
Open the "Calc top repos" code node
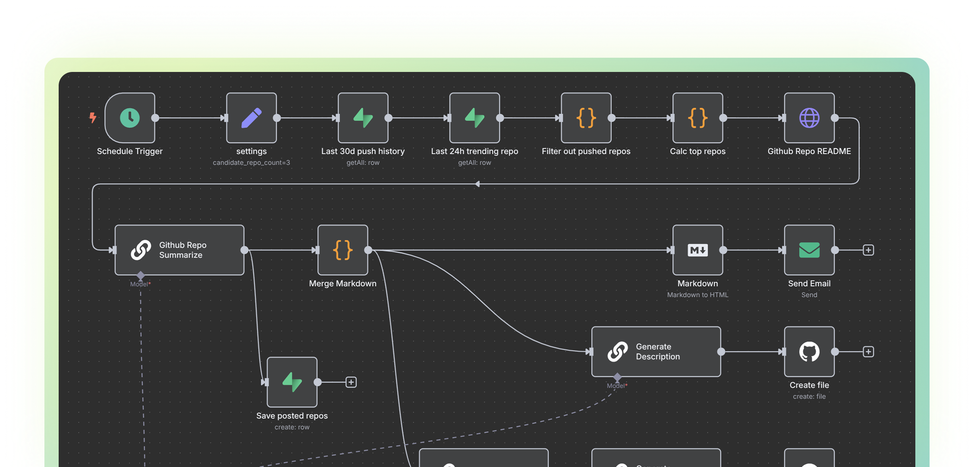pyautogui.click(x=697, y=118)
